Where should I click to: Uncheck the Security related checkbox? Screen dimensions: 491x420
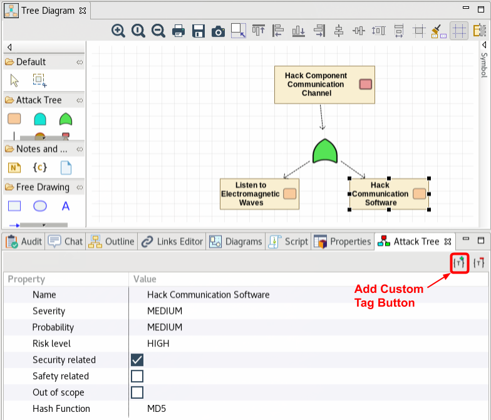click(x=137, y=360)
